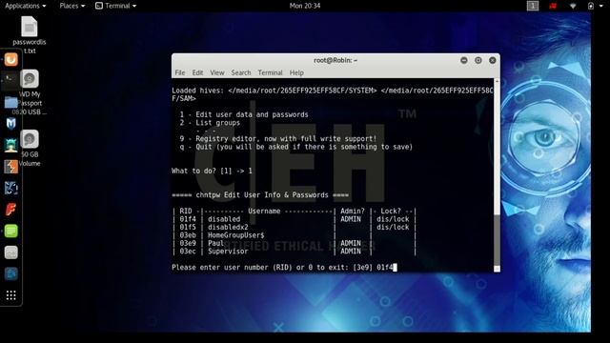Open the network Wi-Fi indicator
The width and height of the screenshot is (610, 343).
(573, 6)
